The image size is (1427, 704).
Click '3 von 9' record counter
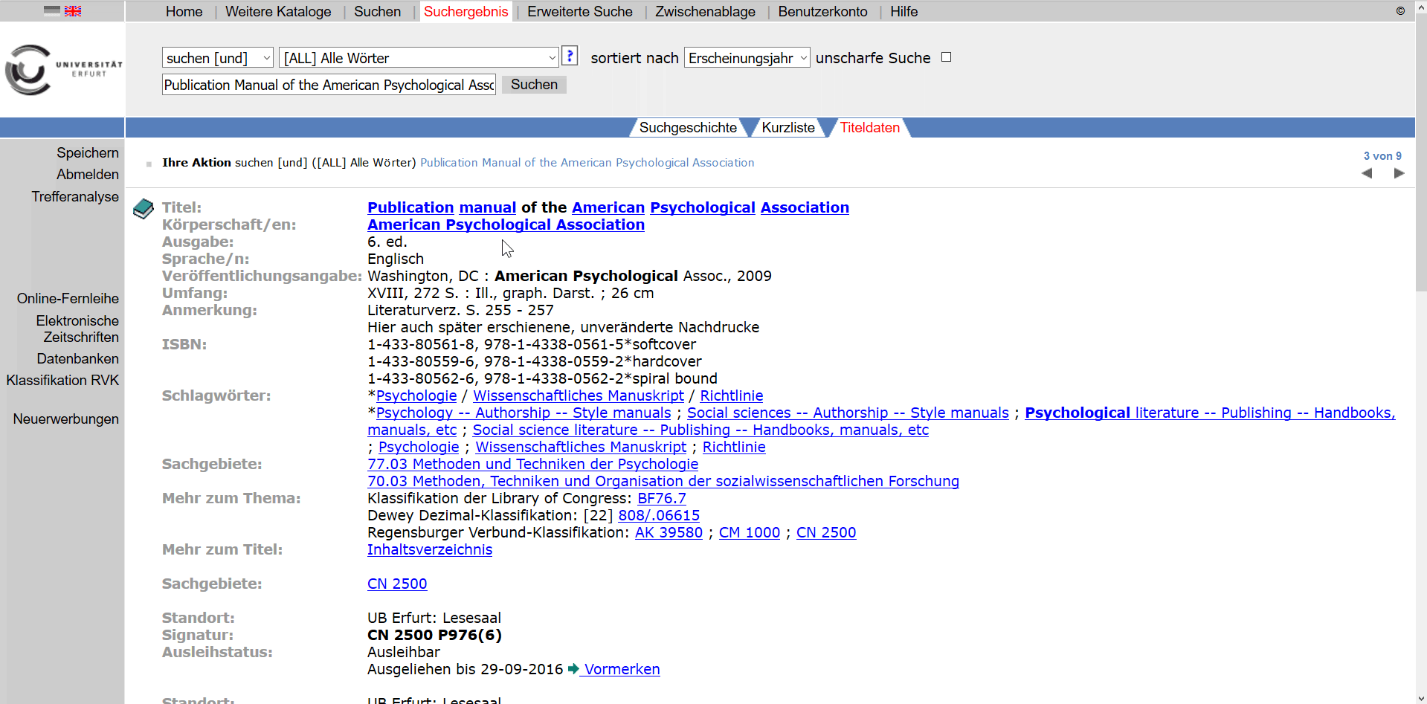click(1382, 156)
